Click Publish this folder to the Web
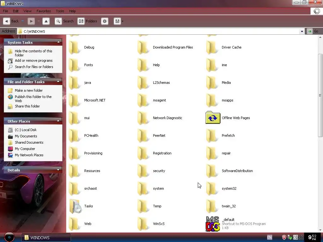This screenshot has height=242, width=323. pos(33,99)
